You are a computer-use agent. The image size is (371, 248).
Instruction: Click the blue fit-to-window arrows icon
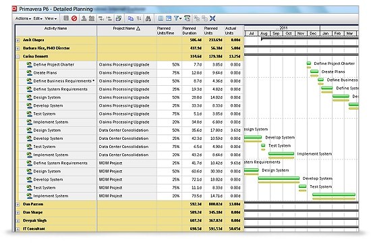click(x=212, y=18)
